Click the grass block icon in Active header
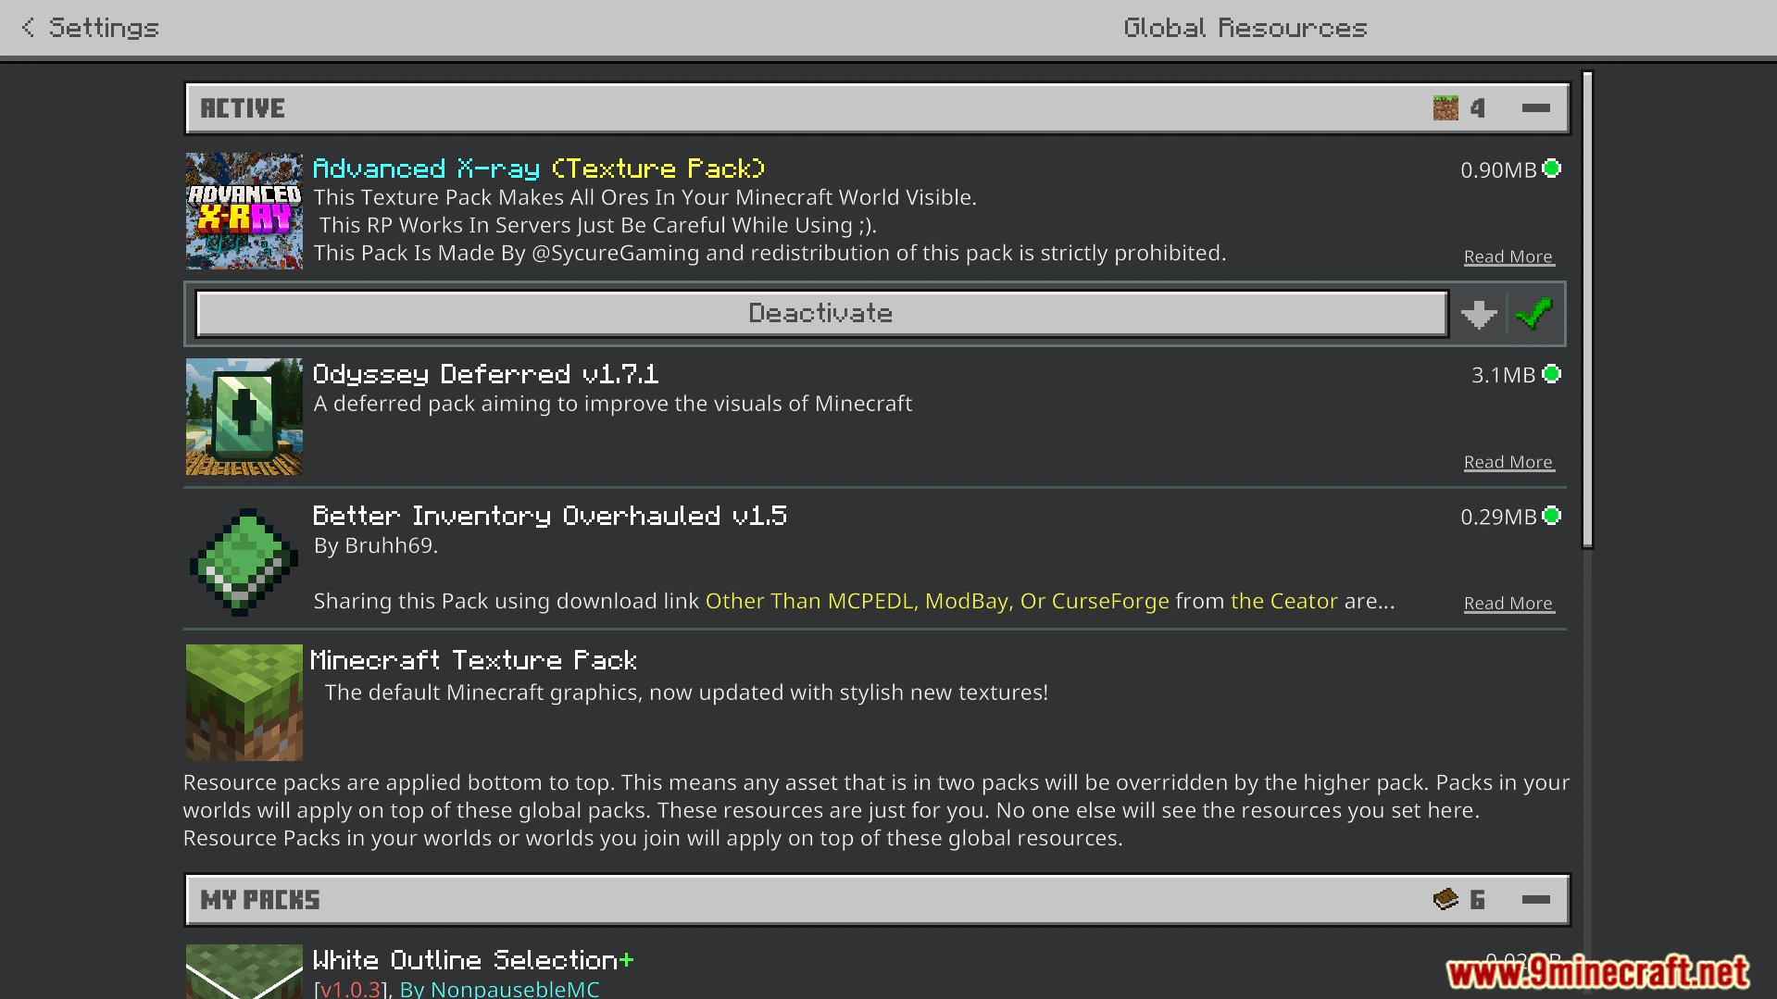 coord(1445,108)
